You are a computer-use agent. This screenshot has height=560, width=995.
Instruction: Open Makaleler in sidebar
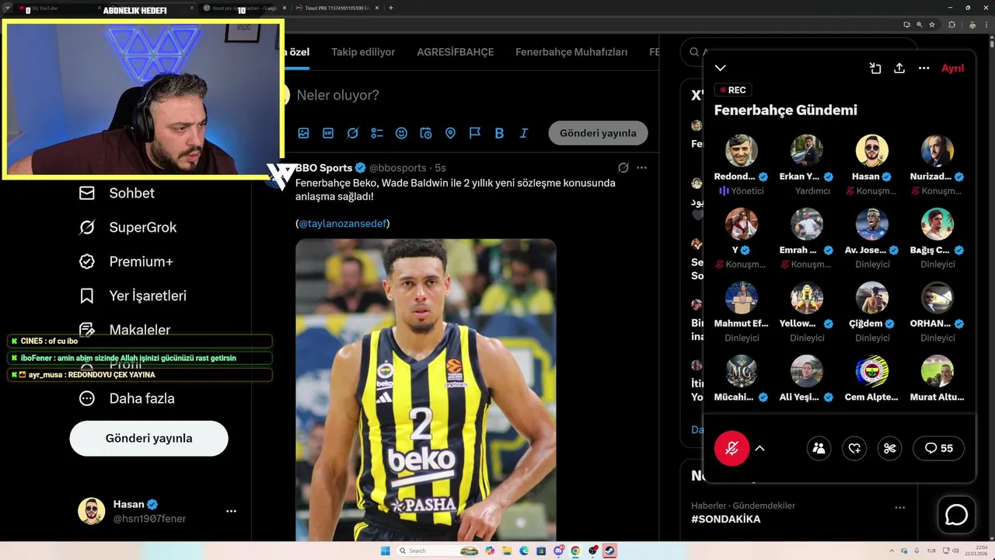pos(124,330)
